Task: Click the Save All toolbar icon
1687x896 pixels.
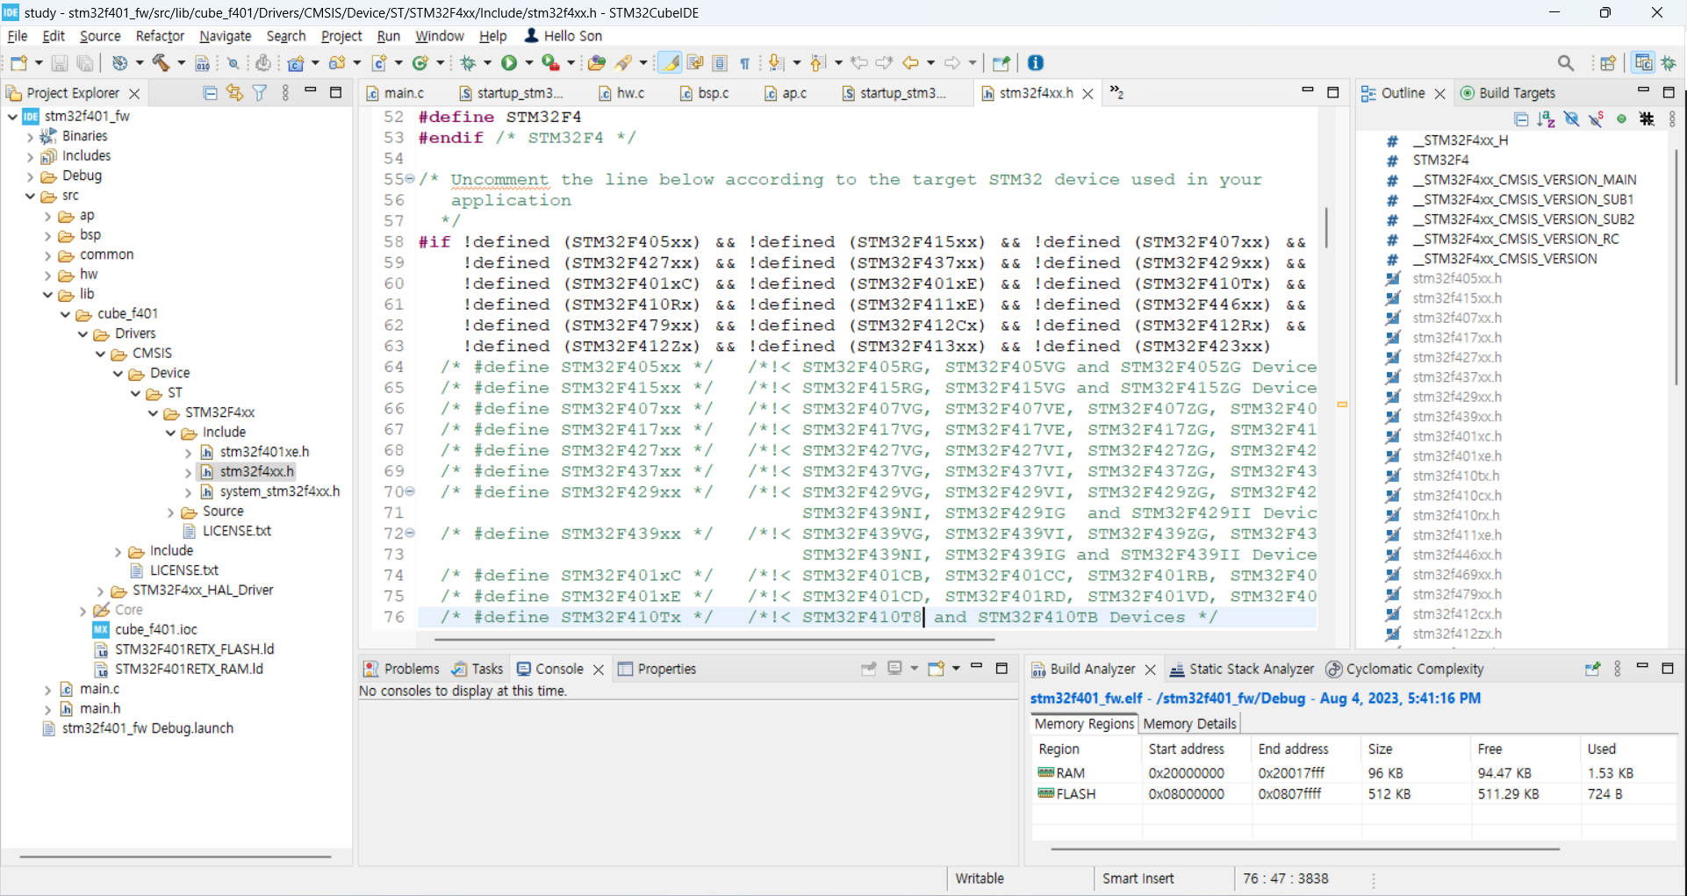Action: [x=85, y=62]
